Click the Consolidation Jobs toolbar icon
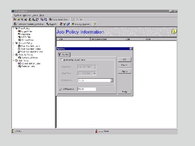This screenshot has width=195, height=146. coord(42,19)
